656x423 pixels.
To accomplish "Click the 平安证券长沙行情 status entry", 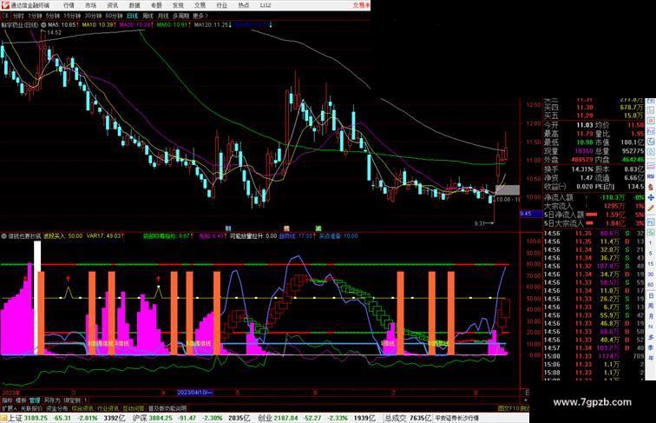I will pyautogui.click(x=456, y=418).
